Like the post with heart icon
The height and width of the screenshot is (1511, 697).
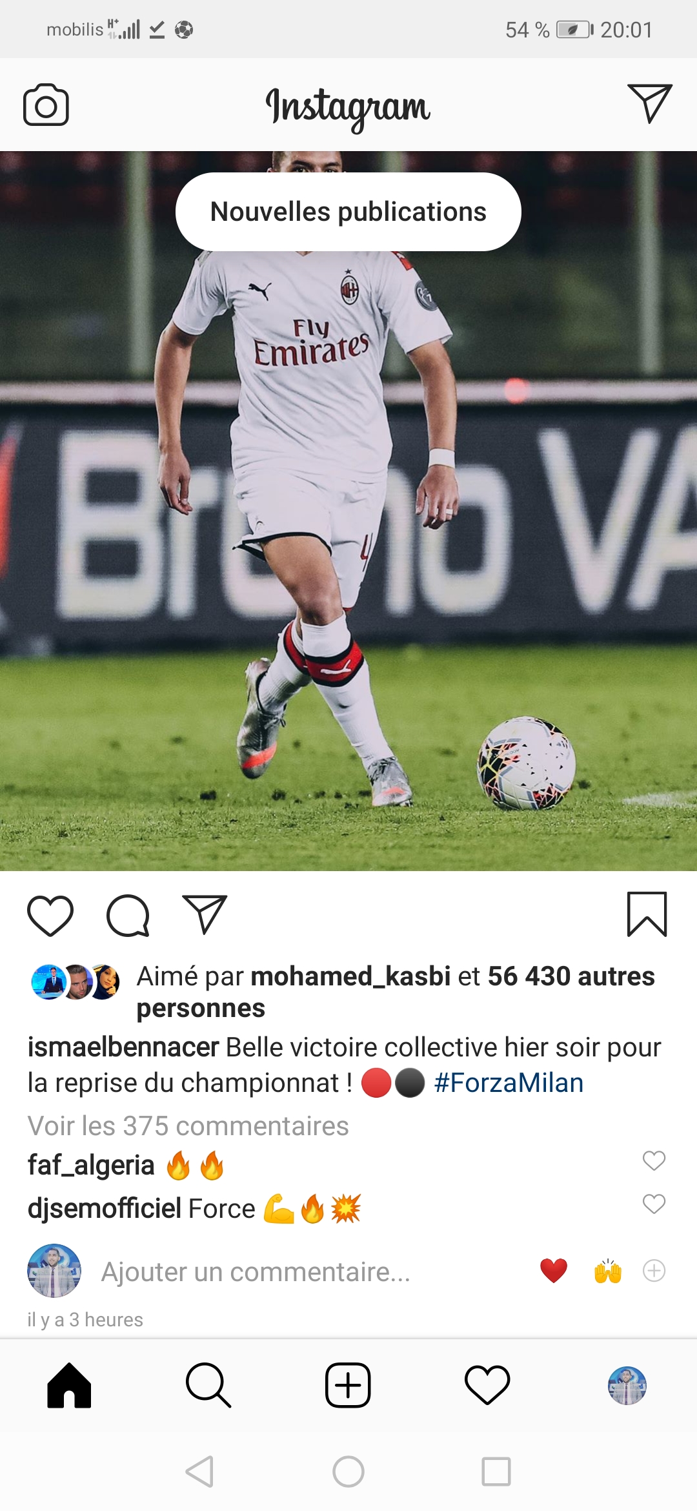tap(50, 916)
